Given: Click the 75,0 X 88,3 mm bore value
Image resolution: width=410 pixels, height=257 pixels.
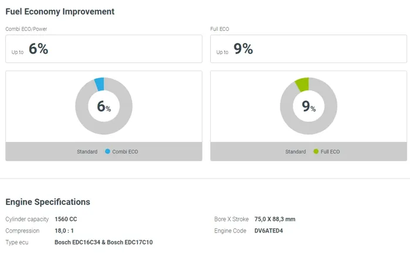Looking at the screenshot, I should click(x=275, y=220).
